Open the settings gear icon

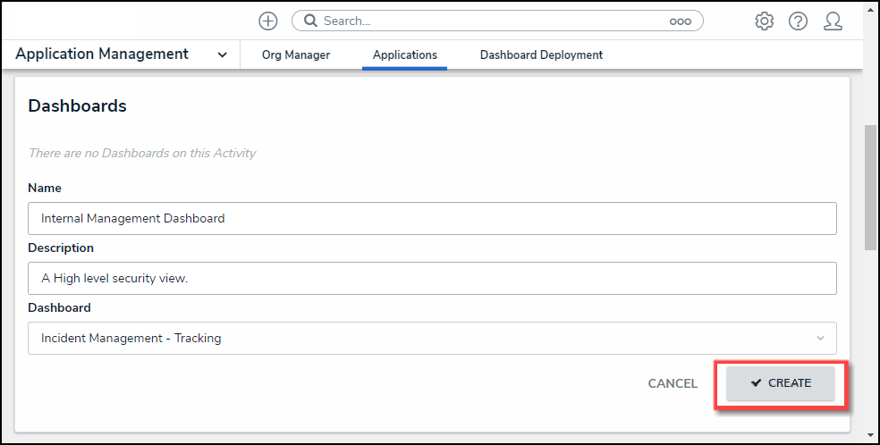click(764, 21)
